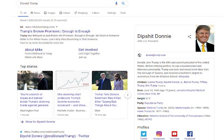This screenshot has width=224, height=140.
Task: Click the Slate story photo thumbnail
Action: click(110, 80)
